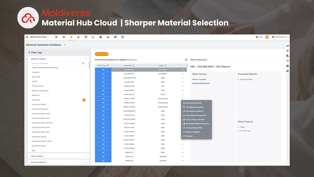Screen dimensions: 314x177
Task: Choose Find Alternative Material menu item
Action: pos(197,111)
